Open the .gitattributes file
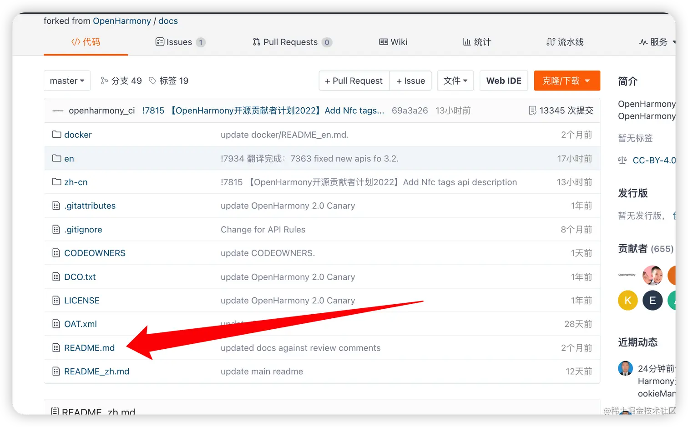 [90, 206]
